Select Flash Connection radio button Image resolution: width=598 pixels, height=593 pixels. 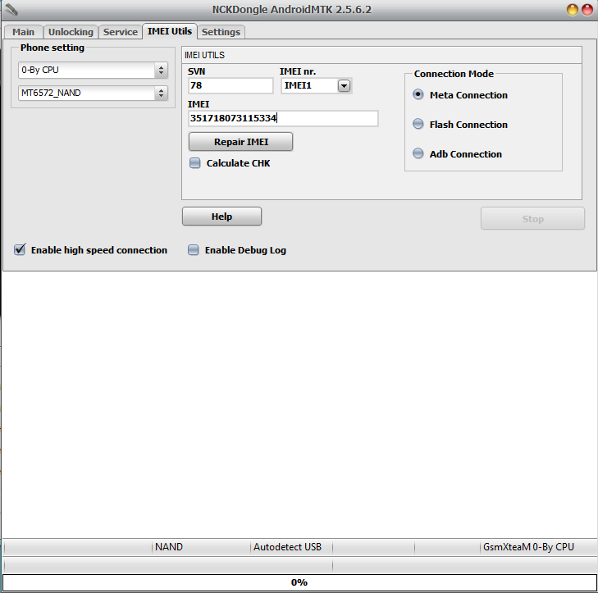pos(418,124)
